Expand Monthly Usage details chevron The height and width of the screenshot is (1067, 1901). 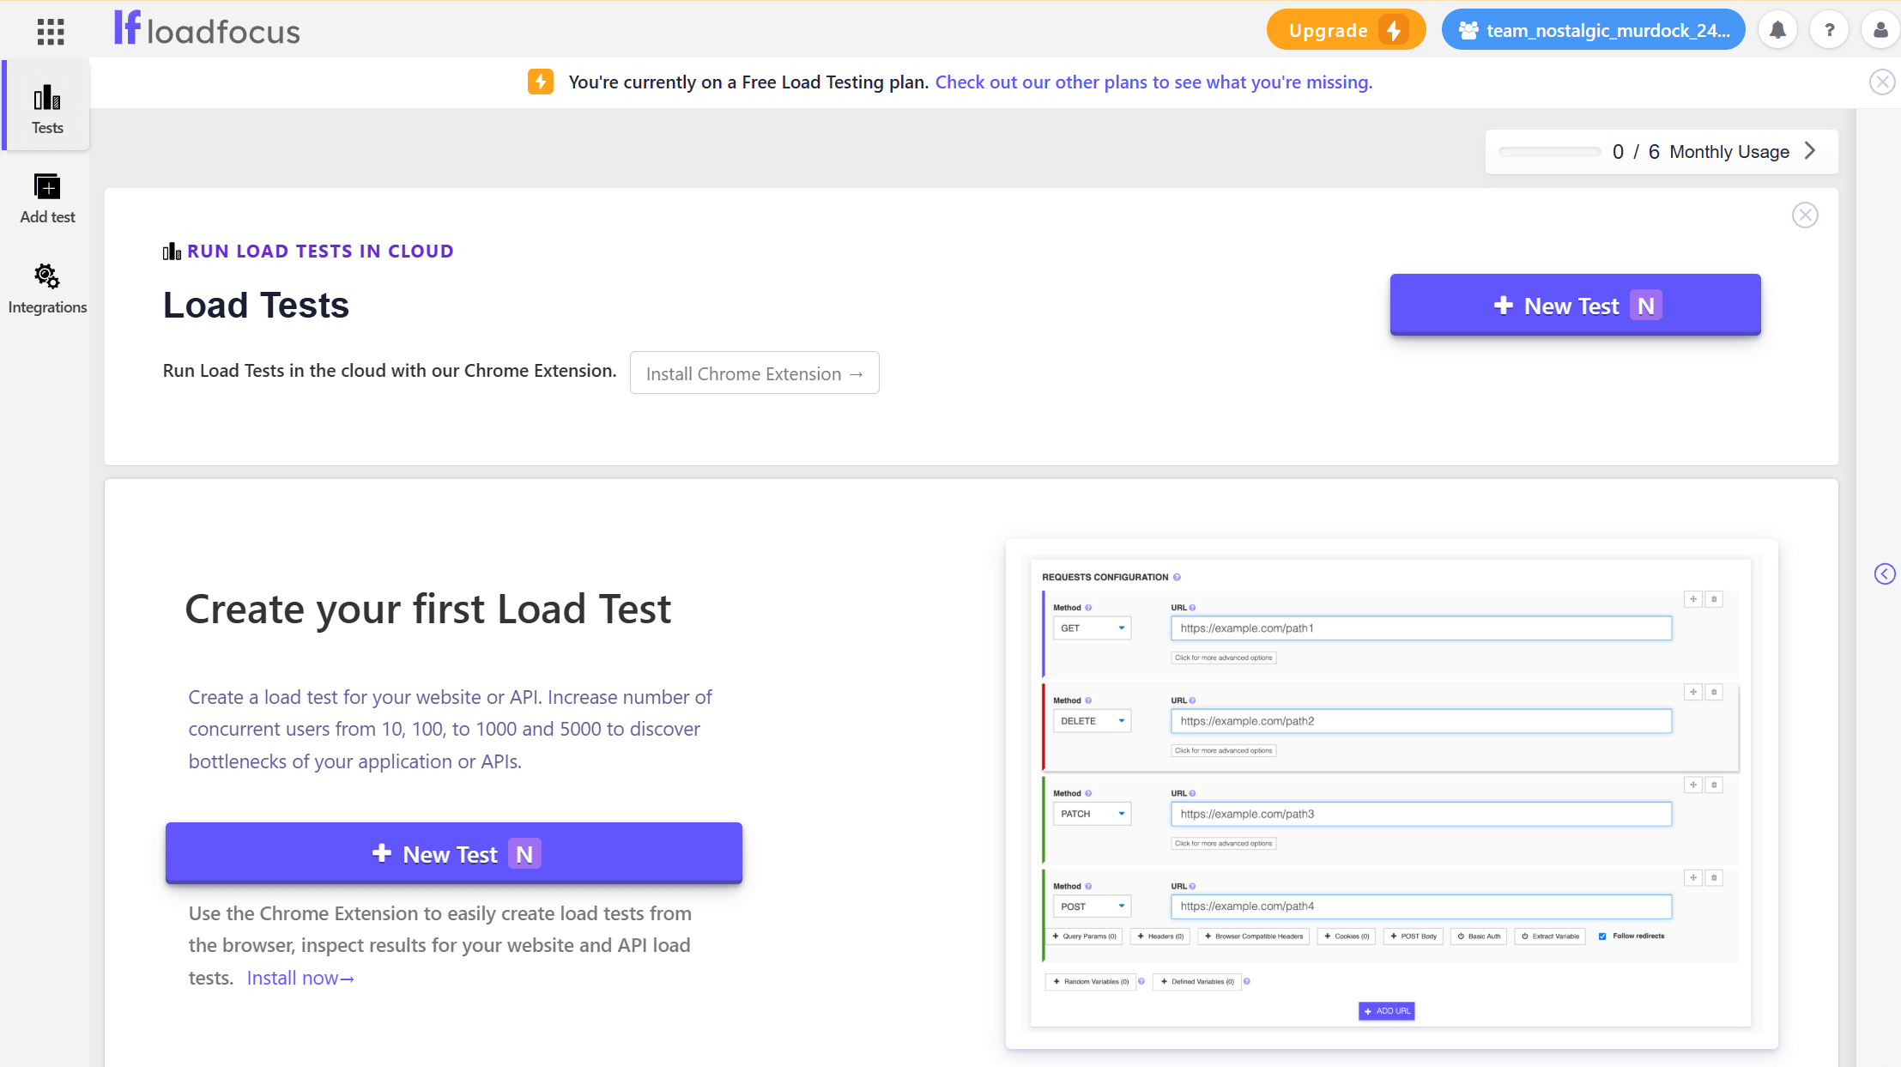pos(1810,151)
